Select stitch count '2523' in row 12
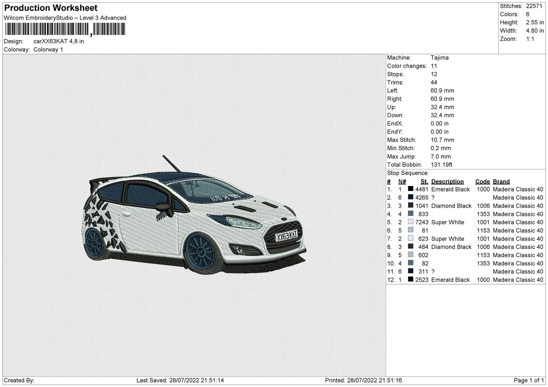The width and height of the screenshot is (548, 387). 422,280
